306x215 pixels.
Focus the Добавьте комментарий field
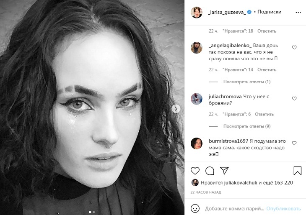point(235,209)
